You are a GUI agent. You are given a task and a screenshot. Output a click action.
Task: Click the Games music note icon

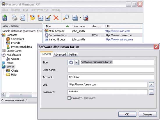tap(8, 59)
